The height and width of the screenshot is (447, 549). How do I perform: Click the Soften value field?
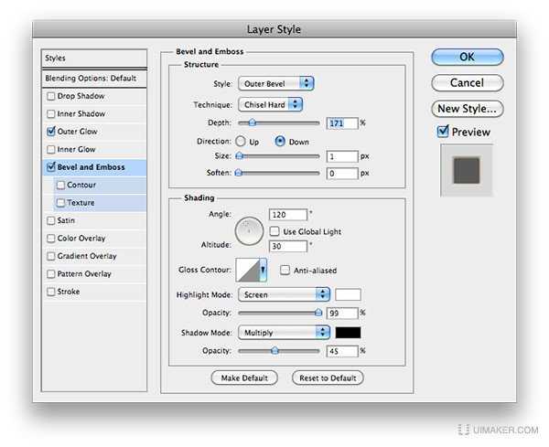342,173
